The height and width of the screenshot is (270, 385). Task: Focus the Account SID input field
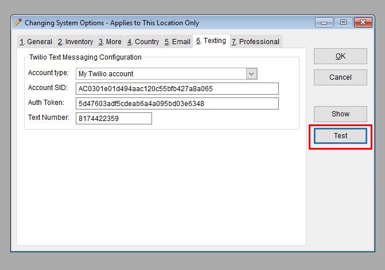tap(177, 88)
